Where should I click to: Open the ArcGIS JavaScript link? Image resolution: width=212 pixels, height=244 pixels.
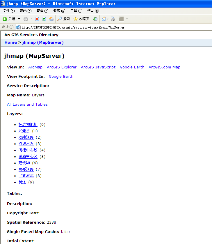[x=98, y=67]
